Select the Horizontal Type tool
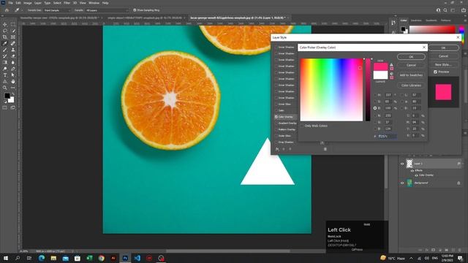 (5, 75)
